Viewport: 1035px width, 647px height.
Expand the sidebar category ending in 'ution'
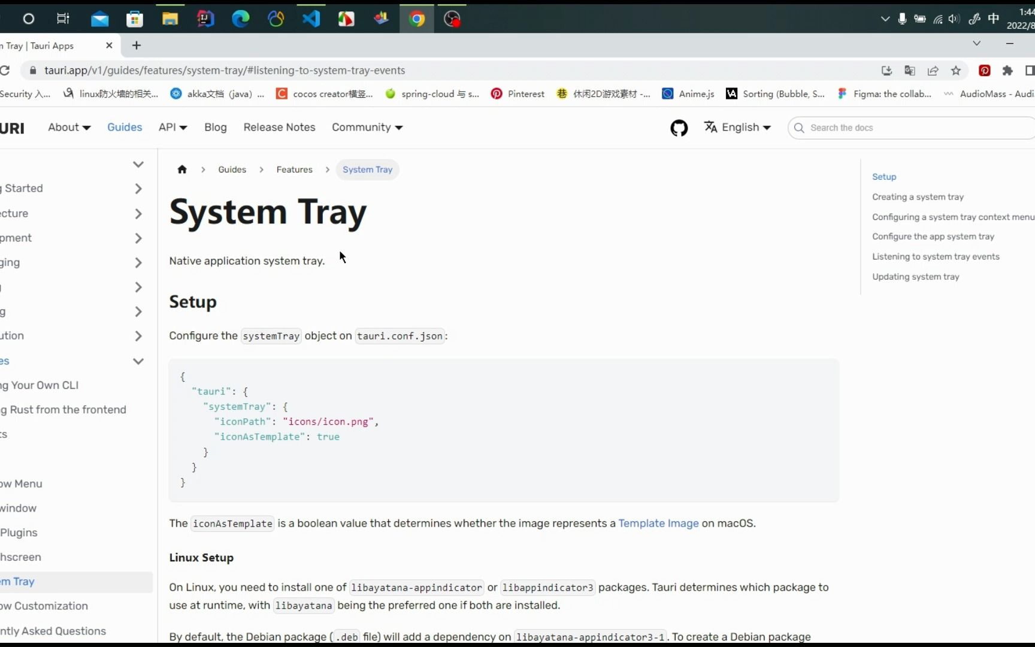click(x=138, y=336)
